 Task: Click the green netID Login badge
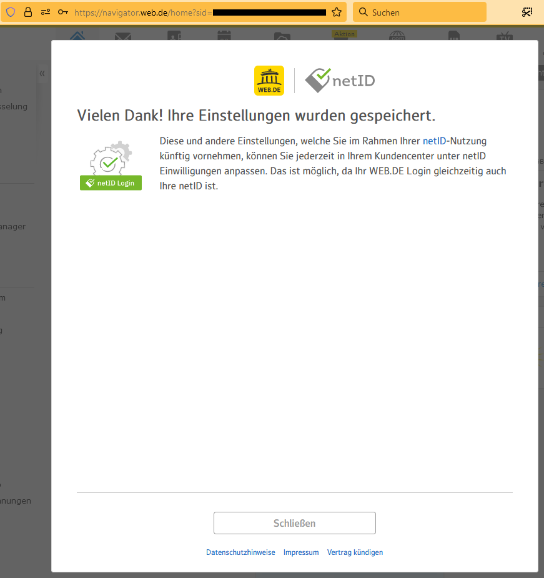pyautogui.click(x=111, y=183)
